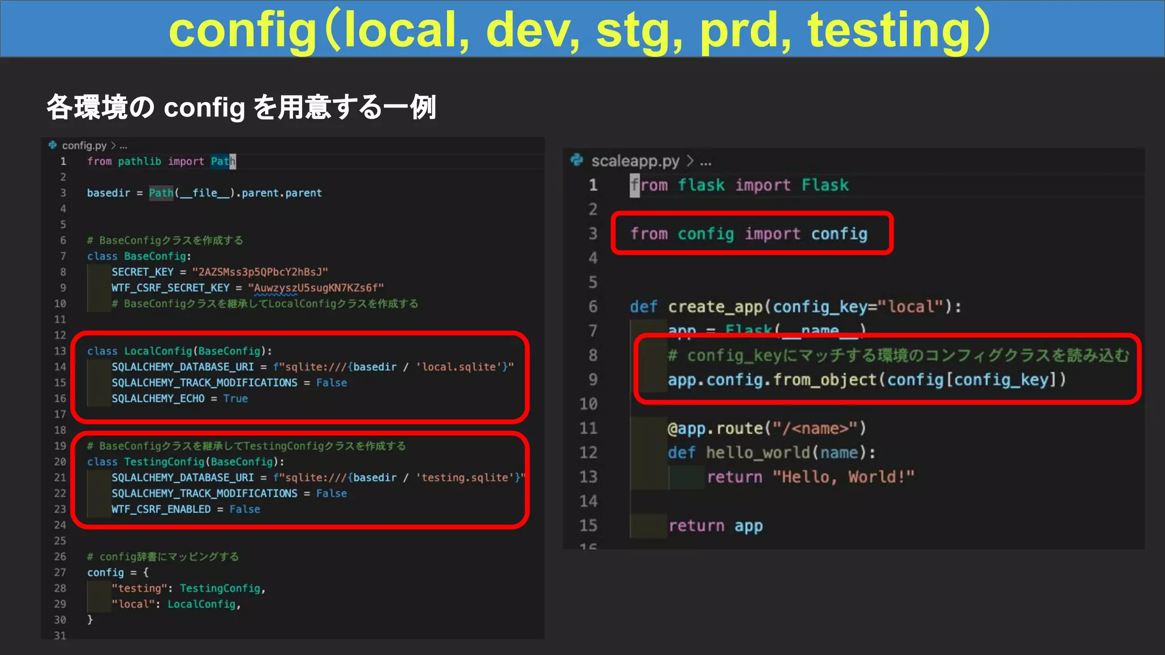Click the breadcrumb ellipsis after config.py
Viewport: 1165px width, 655px height.
click(x=123, y=146)
